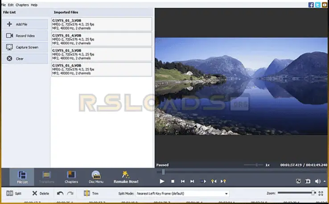The width and height of the screenshot is (329, 204).
Task: Click the next frame button
Action: (192, 181)
